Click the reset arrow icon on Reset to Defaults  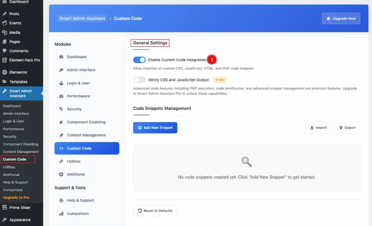pos(140,211)
